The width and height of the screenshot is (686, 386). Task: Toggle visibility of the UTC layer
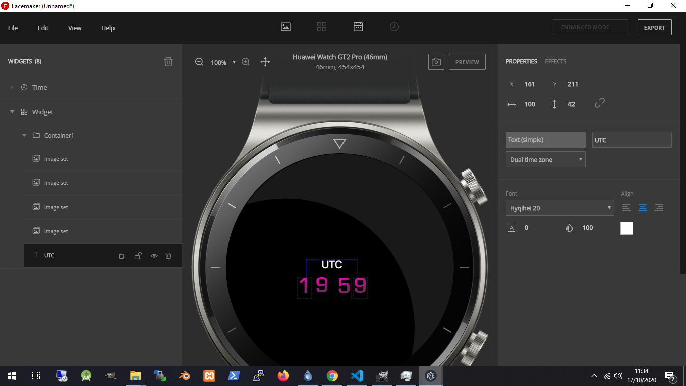click(x=154, y=256)
